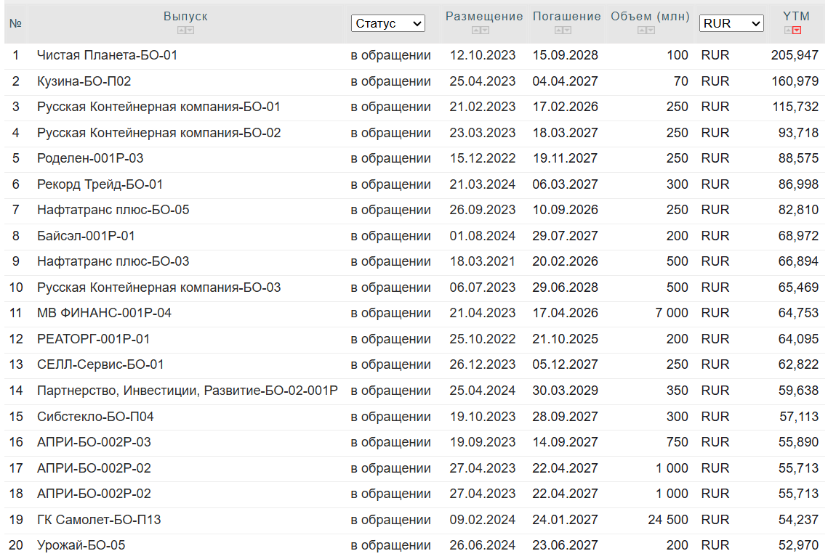Viewport: 836px width, 559px height.
Task: Open МВ ФИНАНС-001Р-04 bond
Action: coord(104,314)
